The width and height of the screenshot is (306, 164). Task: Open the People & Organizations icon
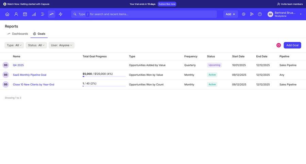16,14
